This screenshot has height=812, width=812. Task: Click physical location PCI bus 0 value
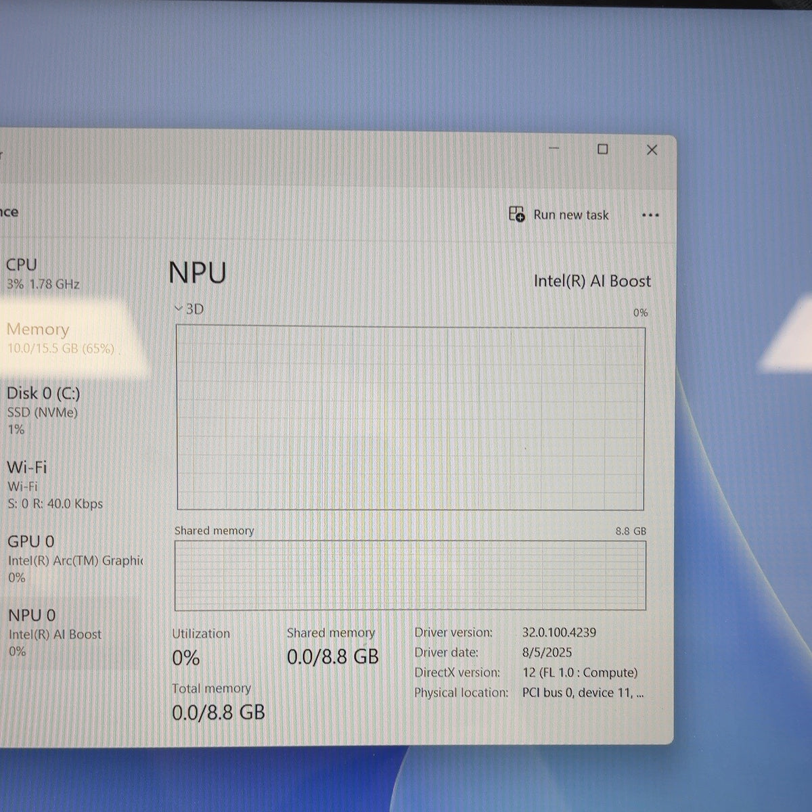coord(583,692)
